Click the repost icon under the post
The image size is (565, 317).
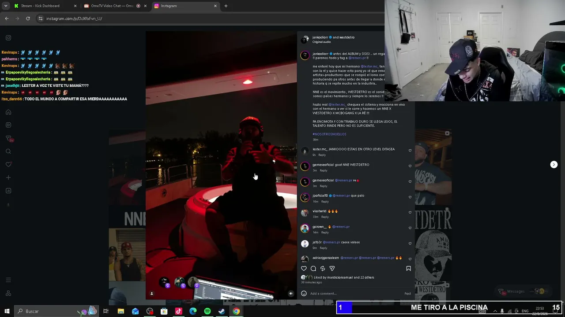tap(323, 269)
